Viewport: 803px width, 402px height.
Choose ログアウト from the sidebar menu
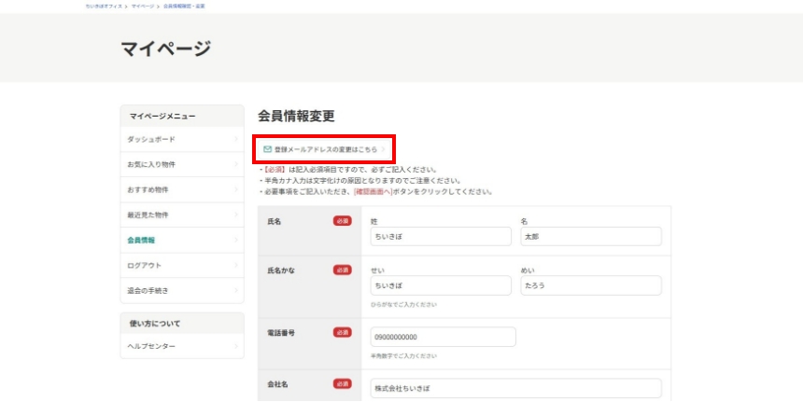point(145,266)
